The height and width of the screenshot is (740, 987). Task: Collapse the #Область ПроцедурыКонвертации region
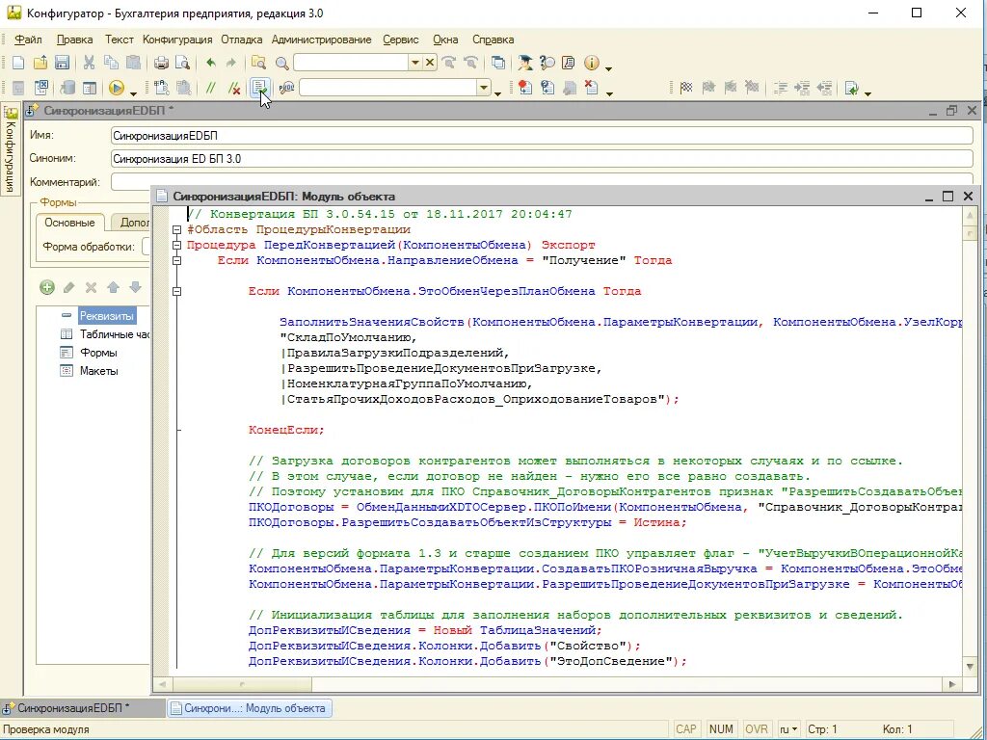click(177, 229)
